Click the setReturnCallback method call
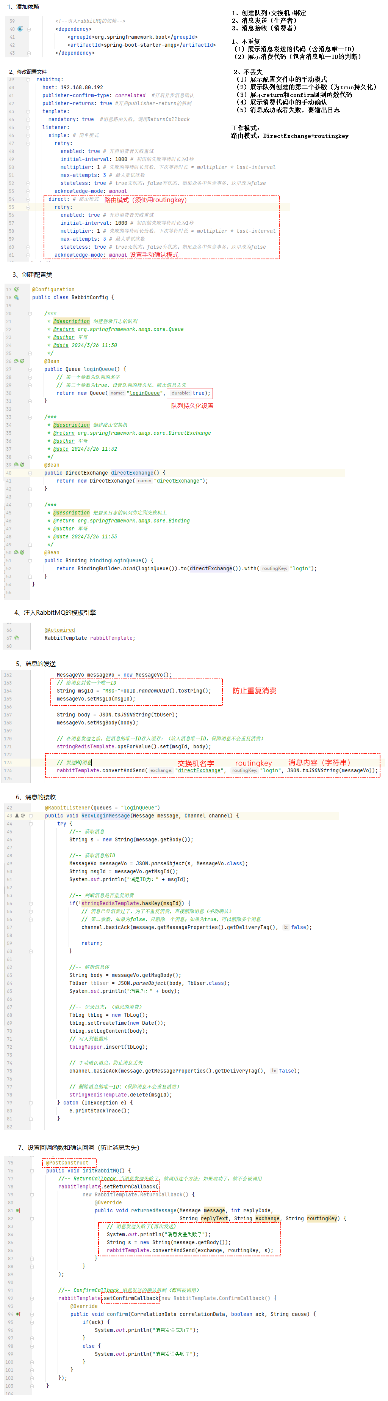The width and height of the screenshot is (388, 1401). pos(131,1187)
